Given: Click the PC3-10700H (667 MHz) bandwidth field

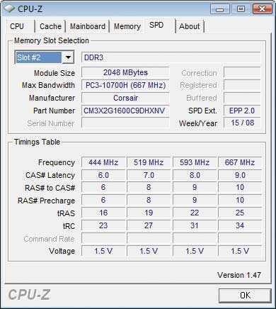Looking at the screenshot, I should (125, 85).
